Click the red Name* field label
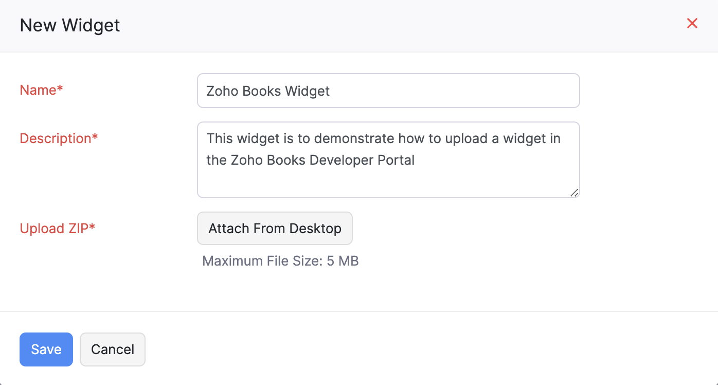Image resolution: width=718 pixels, height=385 pixels. tap(41, 90)
